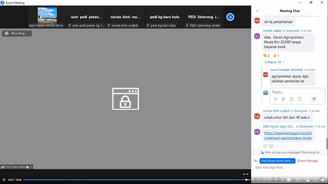This screenshot has height=184, width=328.
Task: Show next participants with the blue arrow
Action: coord(230,17)
